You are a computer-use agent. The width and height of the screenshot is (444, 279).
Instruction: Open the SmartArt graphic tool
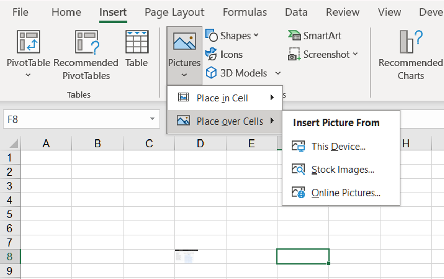[315, 36]
